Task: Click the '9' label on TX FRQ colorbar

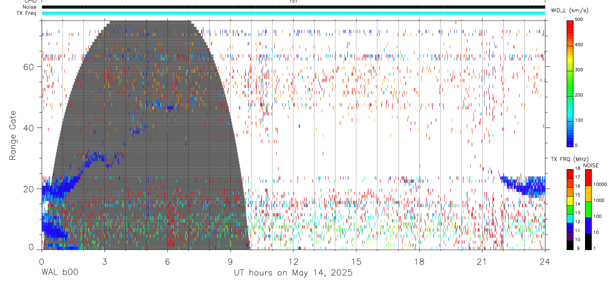Action: point(578,248)
